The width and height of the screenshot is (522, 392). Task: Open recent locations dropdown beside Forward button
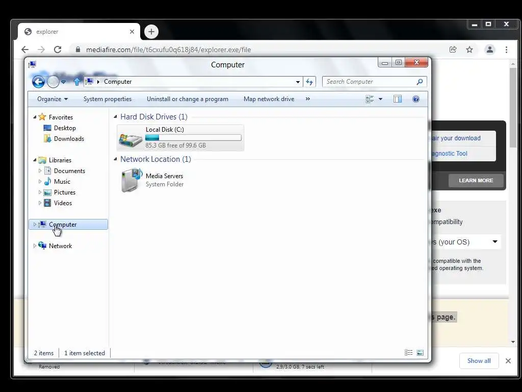pos(63,82)
